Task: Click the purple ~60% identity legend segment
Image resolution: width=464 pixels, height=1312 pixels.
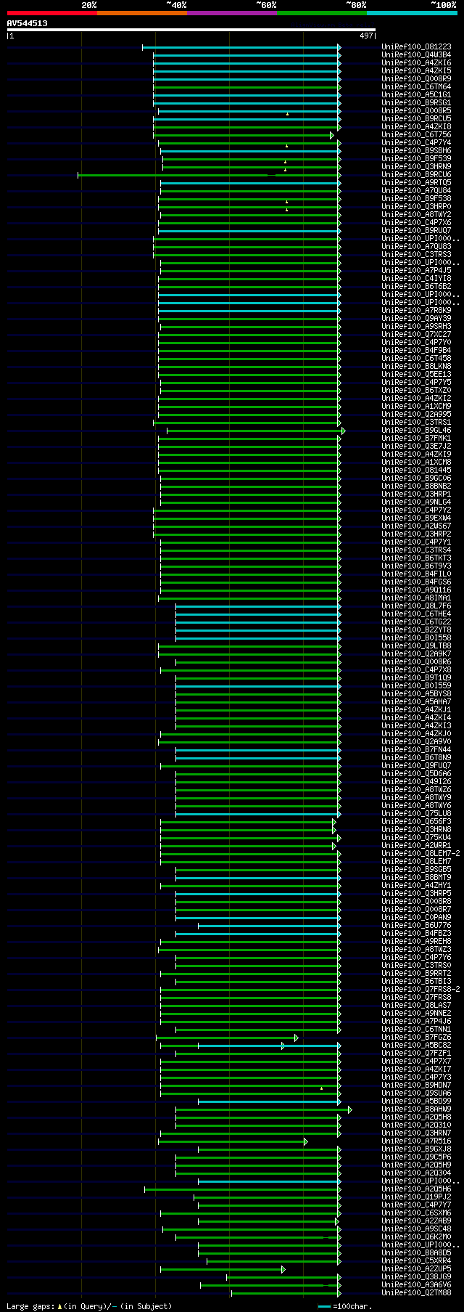Action: tap(231, 13)
